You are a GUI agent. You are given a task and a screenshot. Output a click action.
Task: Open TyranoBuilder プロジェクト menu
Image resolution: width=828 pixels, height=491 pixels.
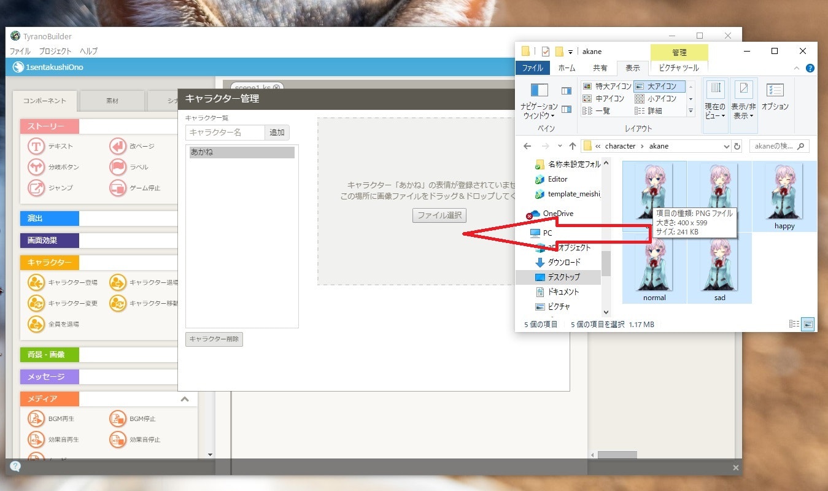pyautogui.click(x=55, y=52)
